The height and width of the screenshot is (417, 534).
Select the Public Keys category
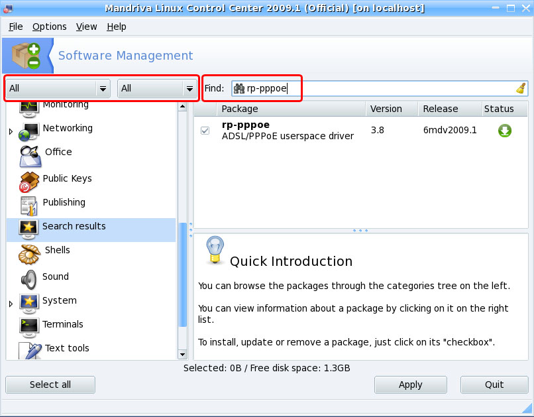pos(68,178)
